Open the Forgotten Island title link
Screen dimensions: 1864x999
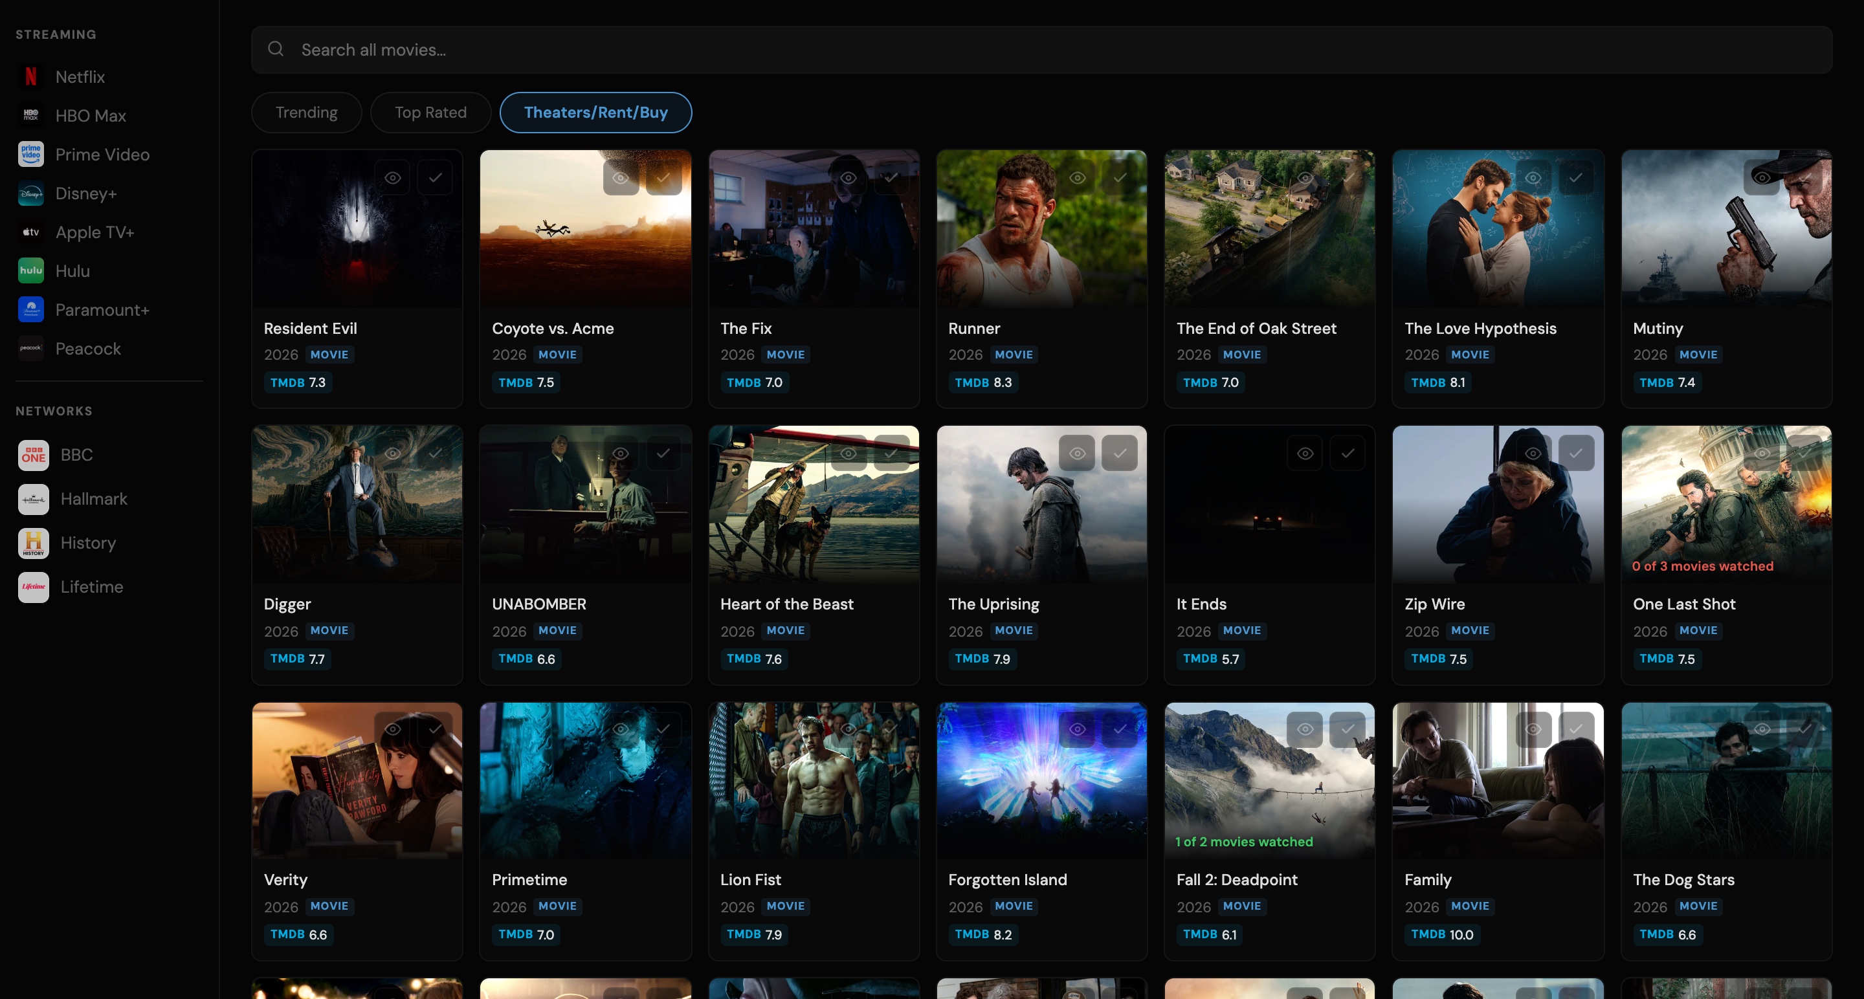pyautogui.click(x=1007, y=880)
